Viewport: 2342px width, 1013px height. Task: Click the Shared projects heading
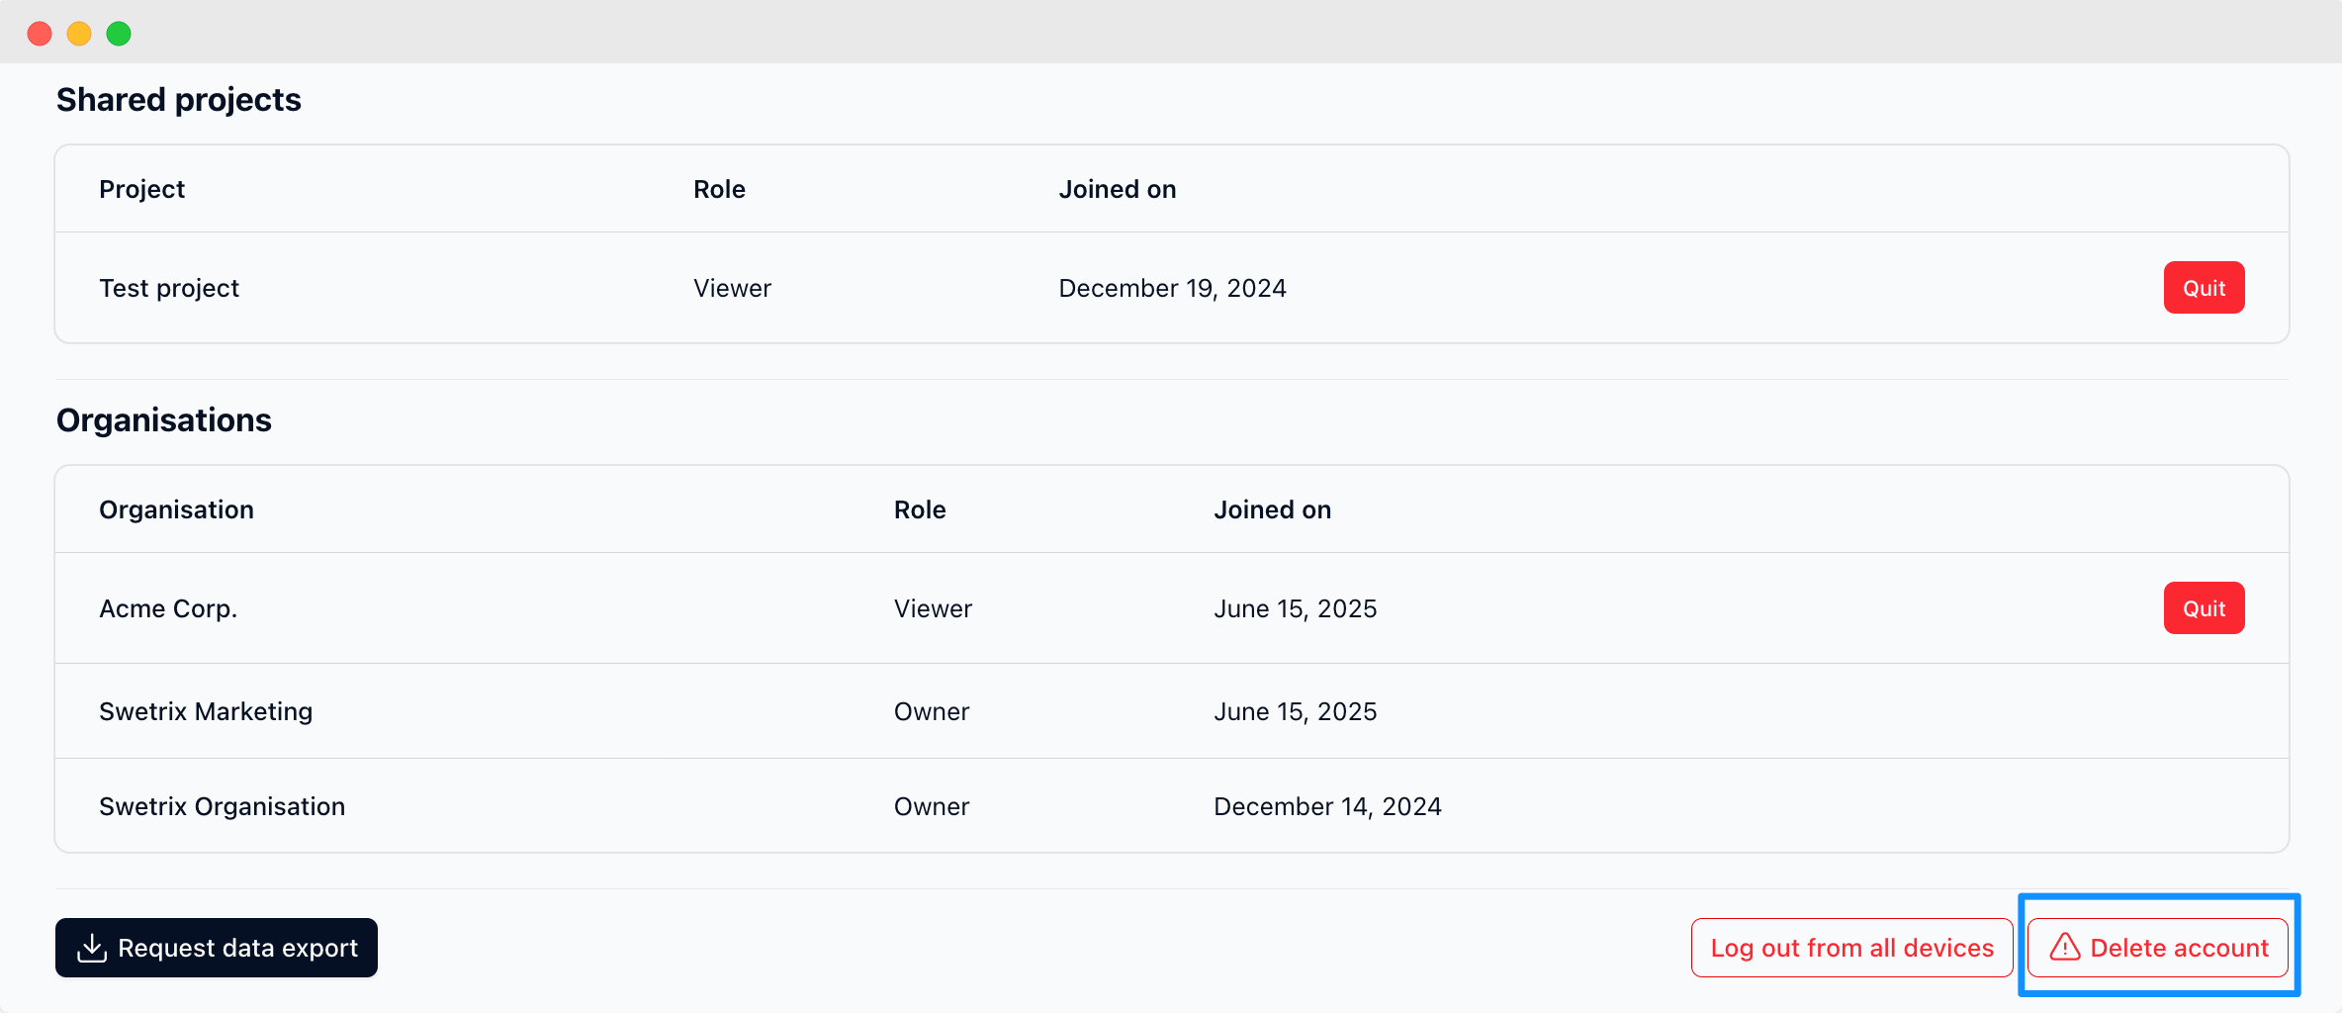pyautogui.click(x=178, y=100)
